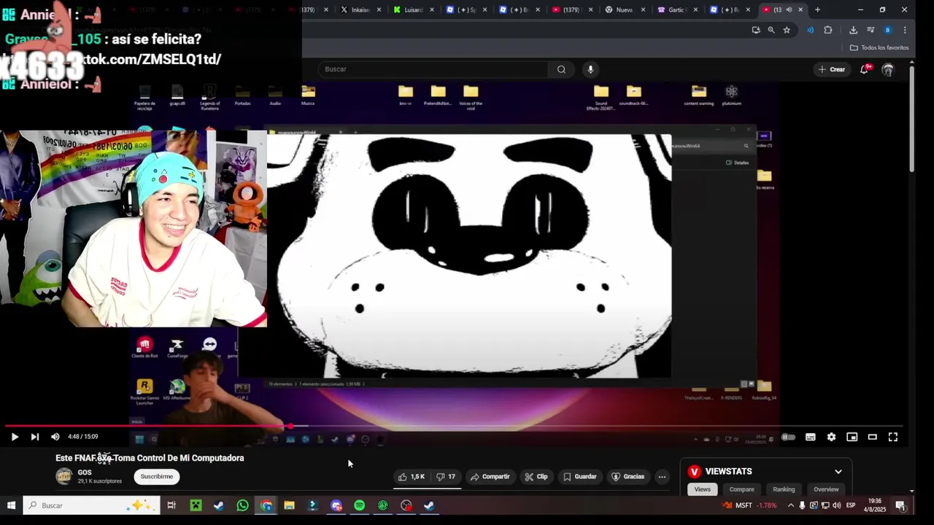Start voice search with microphone
Viewport: 934px width, 525px height.
[590, 69]
